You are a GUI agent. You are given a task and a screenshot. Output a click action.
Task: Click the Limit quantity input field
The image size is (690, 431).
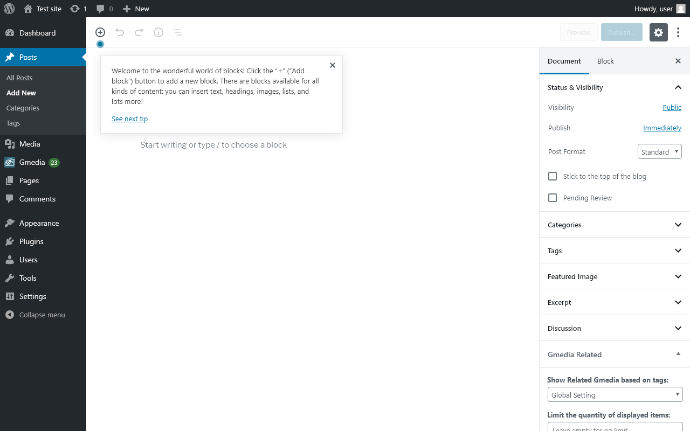(x=615, y=426)
